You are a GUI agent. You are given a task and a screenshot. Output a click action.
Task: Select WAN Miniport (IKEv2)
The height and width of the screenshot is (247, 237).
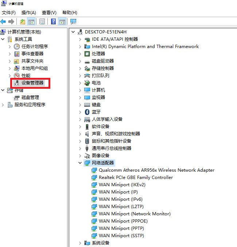tap(122, 185)
